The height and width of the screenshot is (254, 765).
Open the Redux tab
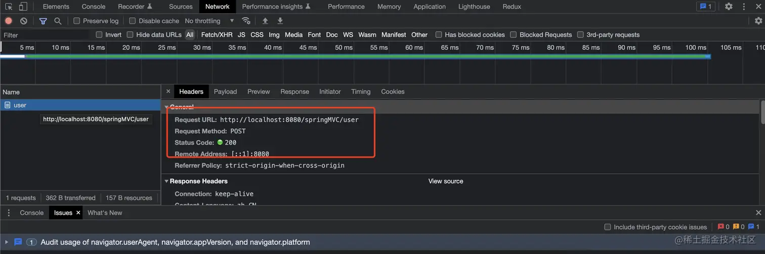pos(512,7)
